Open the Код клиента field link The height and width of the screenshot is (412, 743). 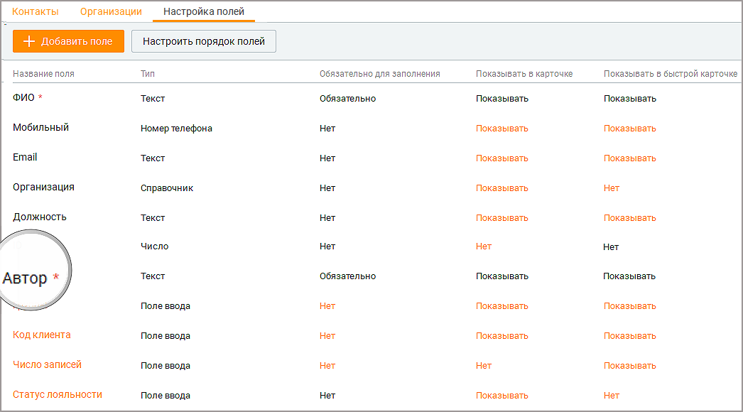coord(42,335)
